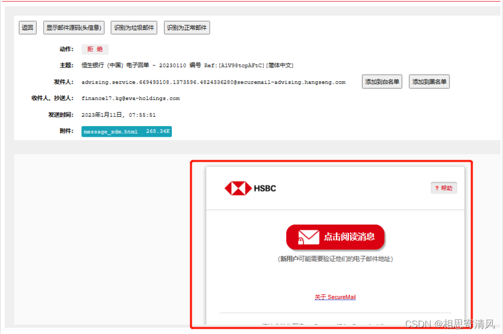Click the send time 2023年1月11日, 07:55:51

[x=118, y=115]
